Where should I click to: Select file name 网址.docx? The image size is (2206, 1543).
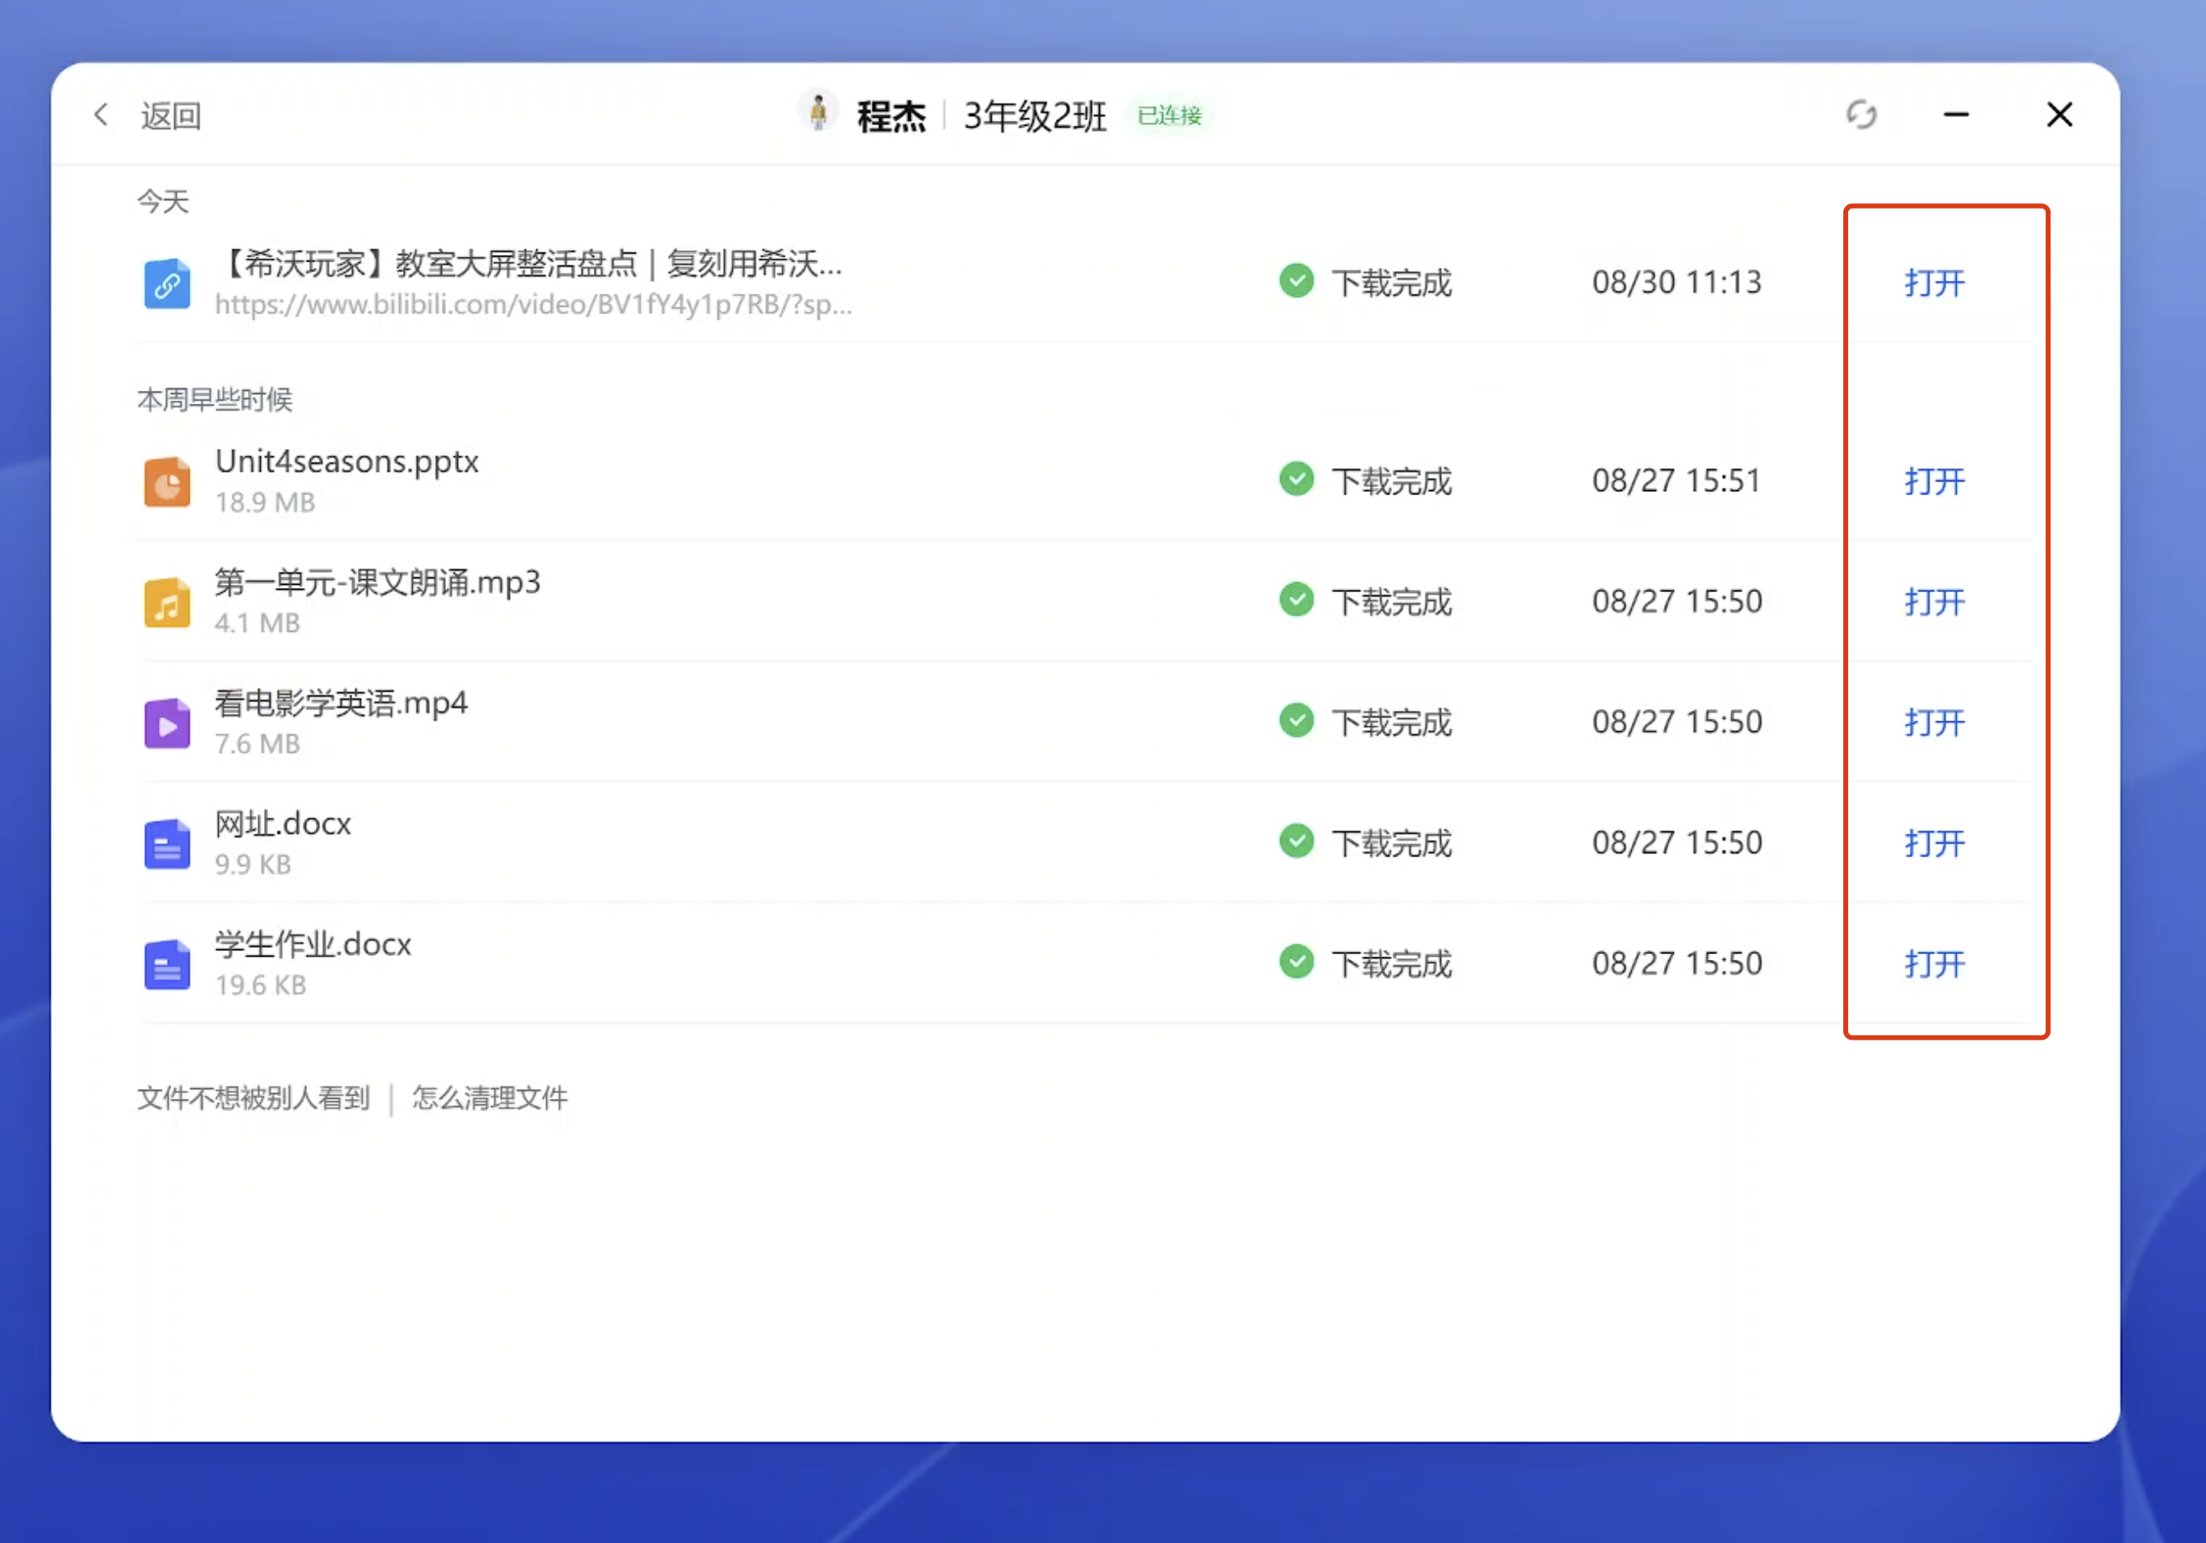click(x=282, y=824)
